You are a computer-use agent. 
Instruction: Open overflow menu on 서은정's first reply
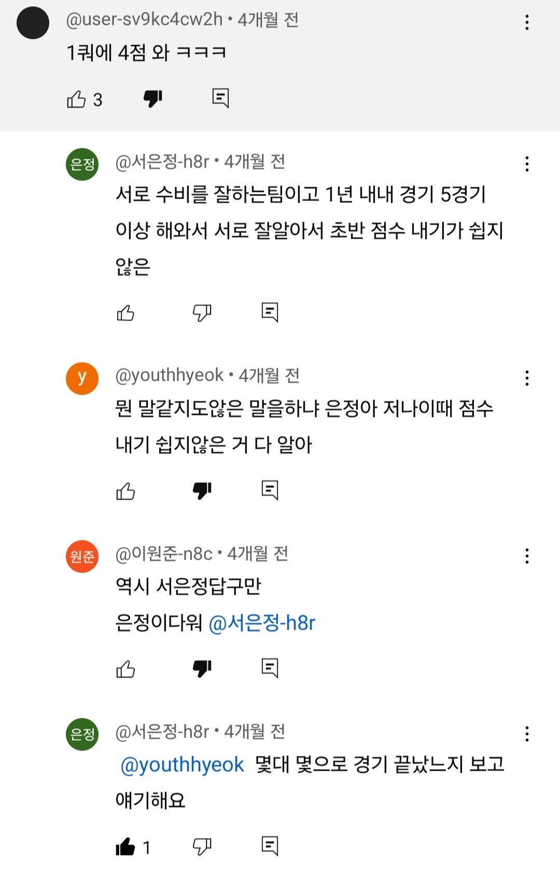[x=527, y=164]
